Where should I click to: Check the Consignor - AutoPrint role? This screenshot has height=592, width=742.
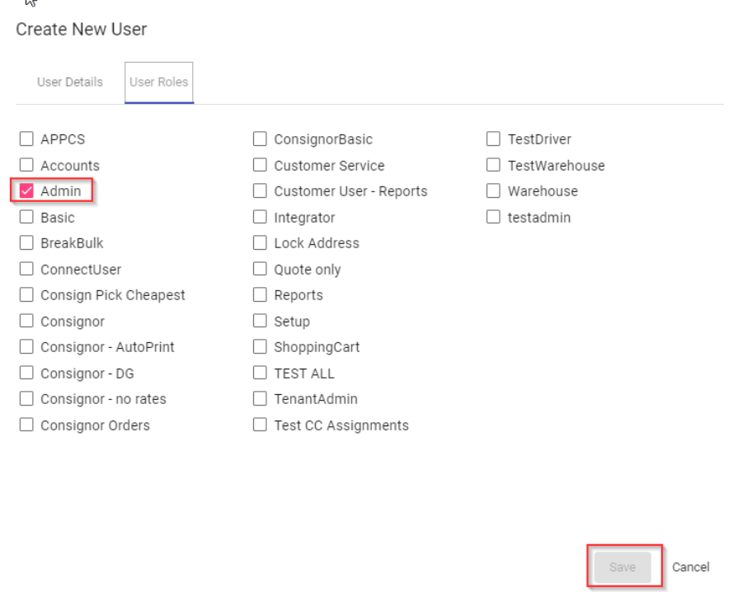(26, 347)
